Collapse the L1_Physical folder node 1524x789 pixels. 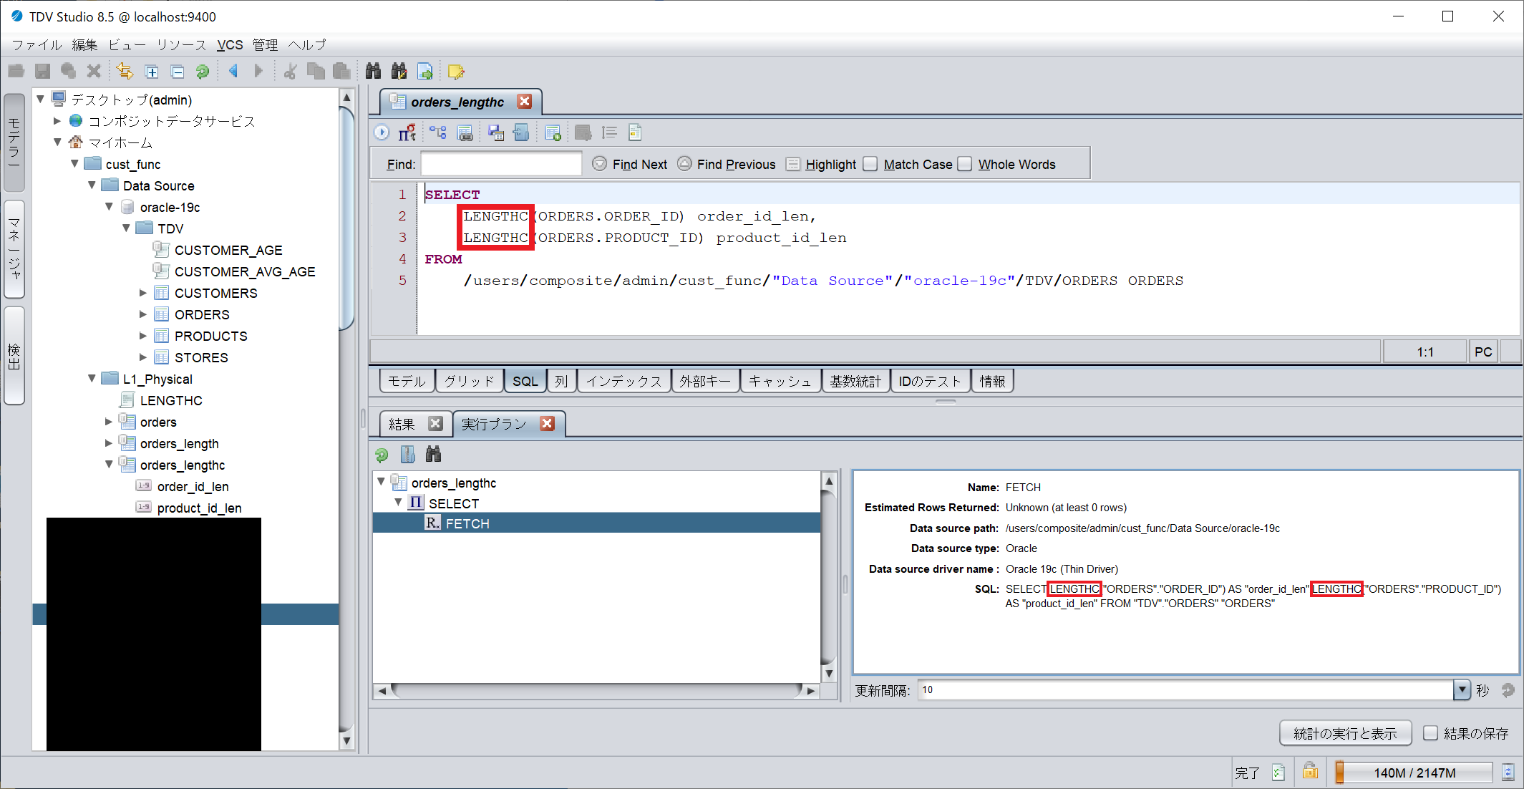tap(92, 378)
